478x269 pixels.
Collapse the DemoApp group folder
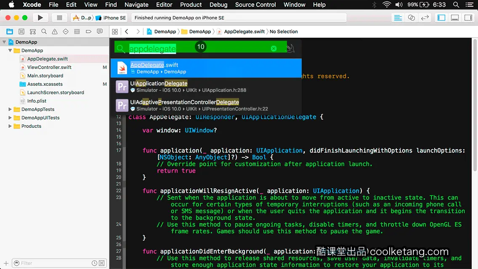tap(10, 50)
